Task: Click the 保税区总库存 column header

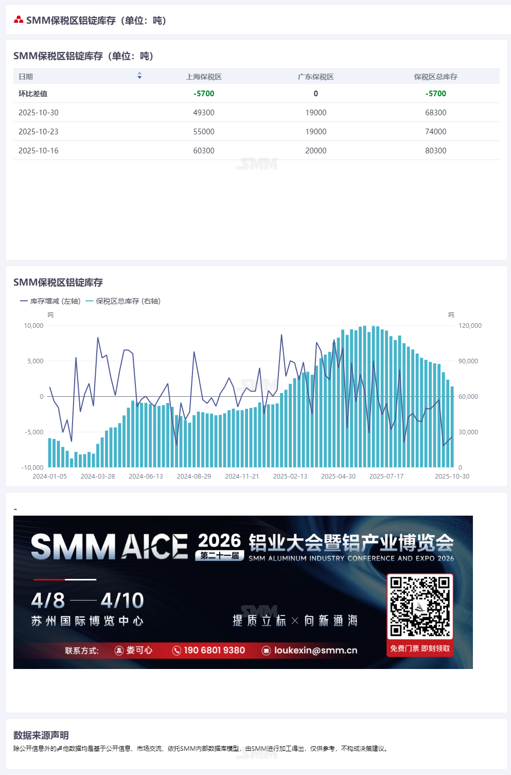Action: (436, 77)
